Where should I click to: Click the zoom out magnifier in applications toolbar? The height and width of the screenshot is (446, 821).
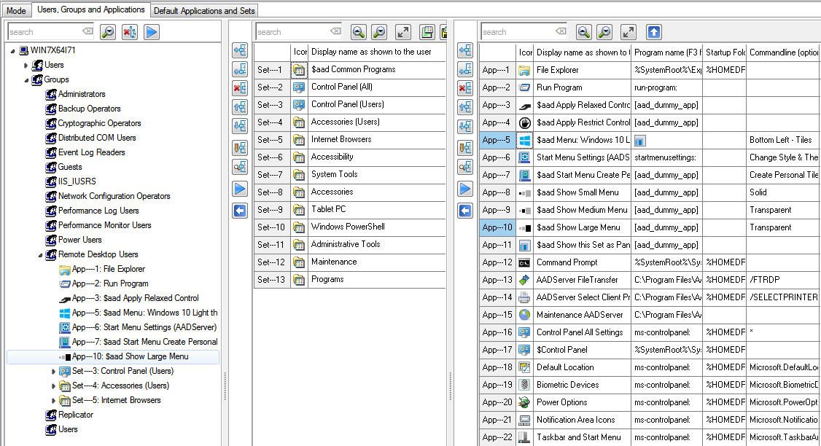point(604,32)
